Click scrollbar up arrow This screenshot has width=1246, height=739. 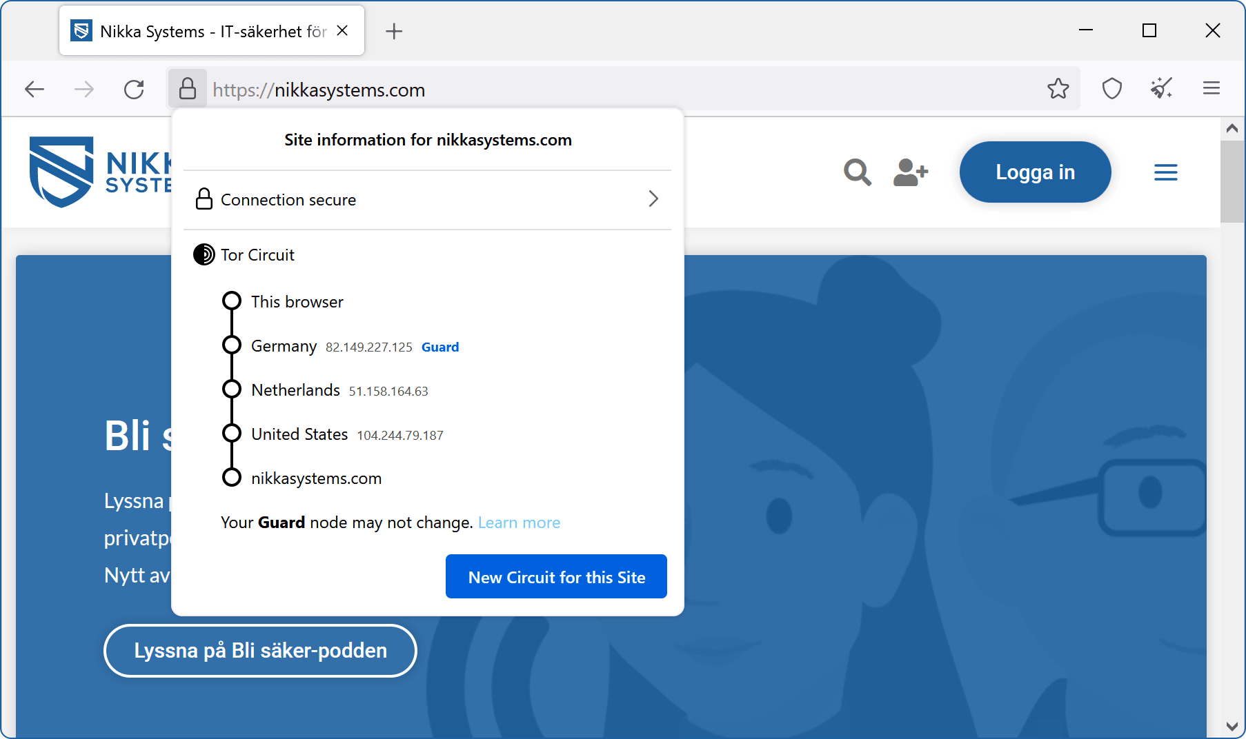coord(1232,129)
